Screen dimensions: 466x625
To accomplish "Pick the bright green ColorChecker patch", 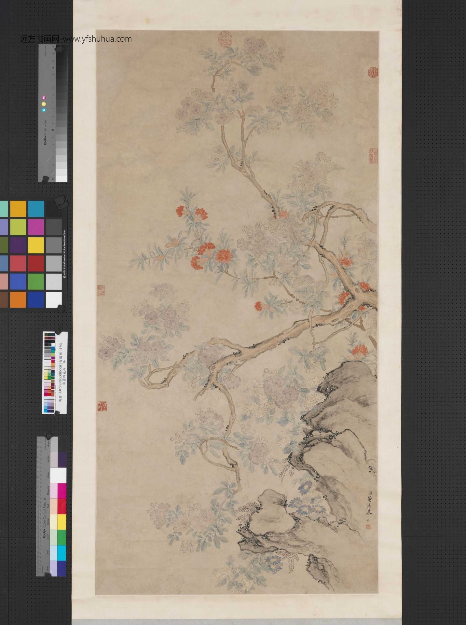I will coord(36,281).
